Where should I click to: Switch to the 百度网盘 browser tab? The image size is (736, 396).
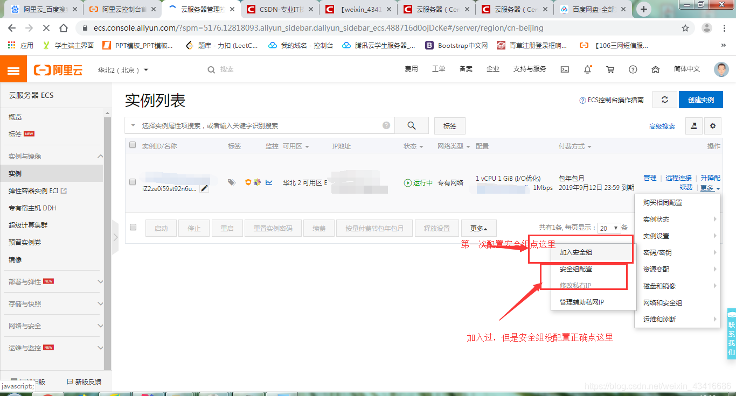(592, 9)
